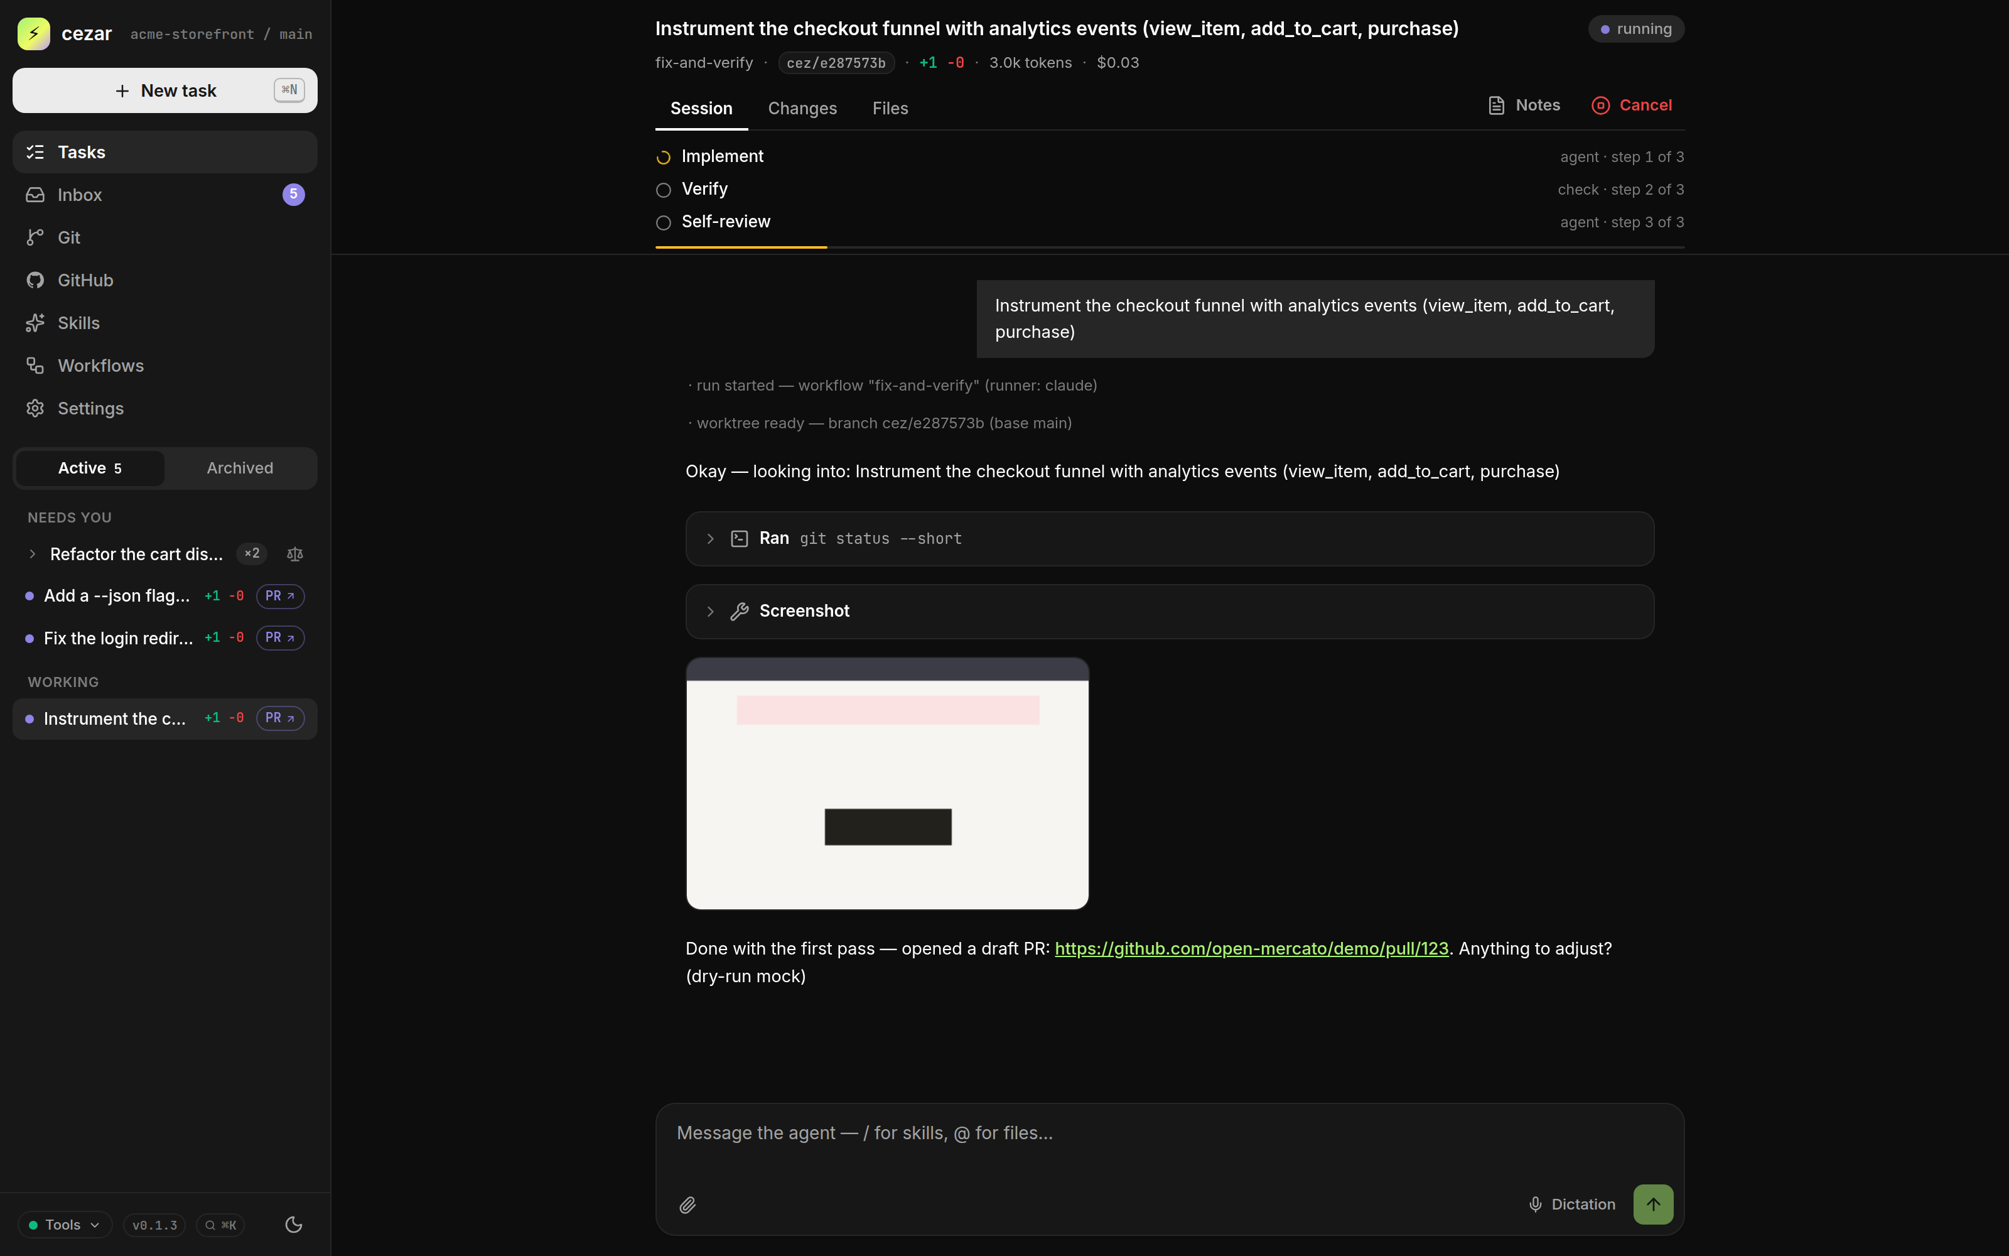Go to the Git section
Image resolution: width=2009 pixels, height=1256 pixels.
(164, 237)
